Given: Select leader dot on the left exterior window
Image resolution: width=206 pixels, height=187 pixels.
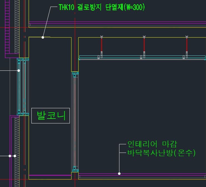Looking at the screenshot, I should (x=19, y=70).
